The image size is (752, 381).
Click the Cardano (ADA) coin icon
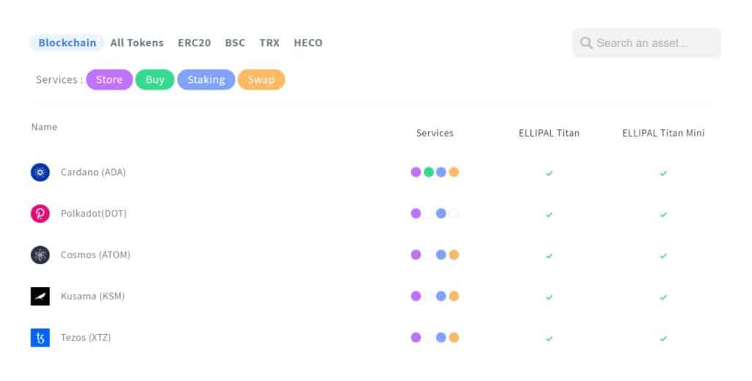[40, 173]
